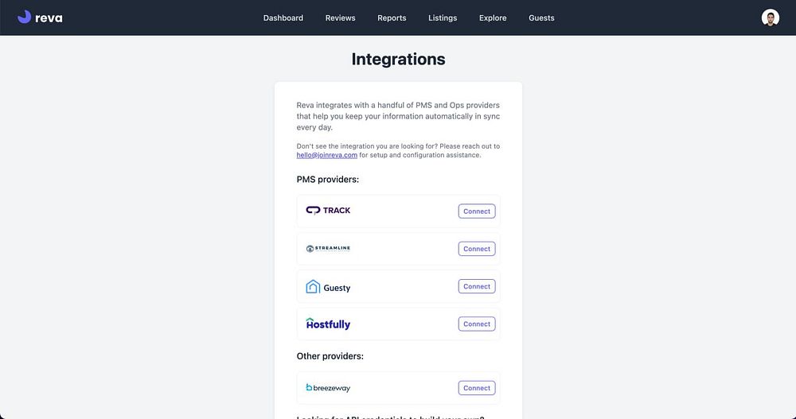Click the Guesty house logo icon

313,287
